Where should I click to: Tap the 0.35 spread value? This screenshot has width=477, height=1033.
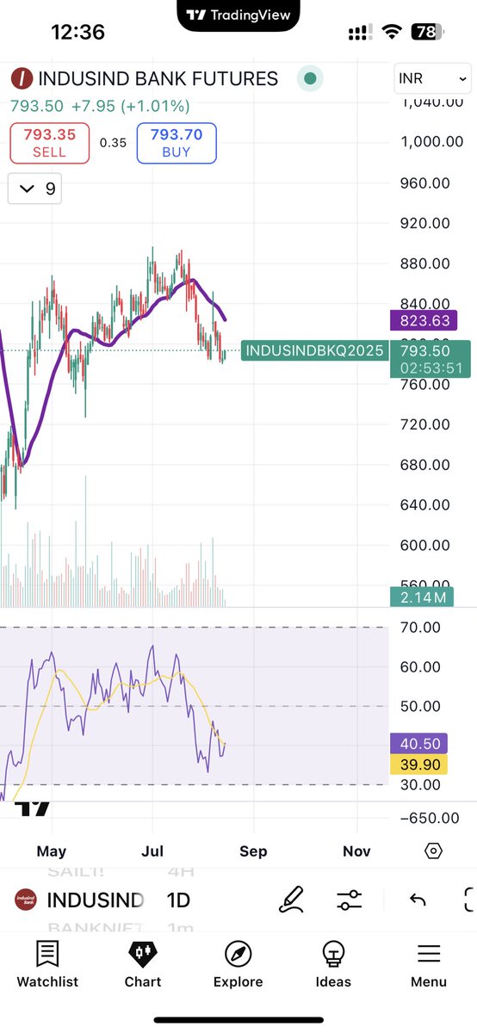pos(113,143)
